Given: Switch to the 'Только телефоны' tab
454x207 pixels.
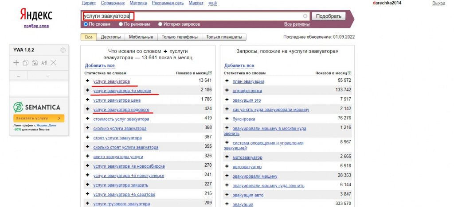Looking at the screenshot, I should click(x=179, y=37).
